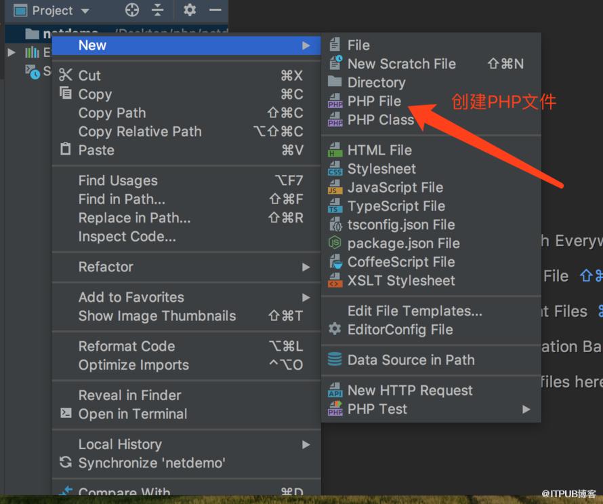Select Reformat Code menu item
Viewport: 603px width, 504px height.
(x=186, y=346)
